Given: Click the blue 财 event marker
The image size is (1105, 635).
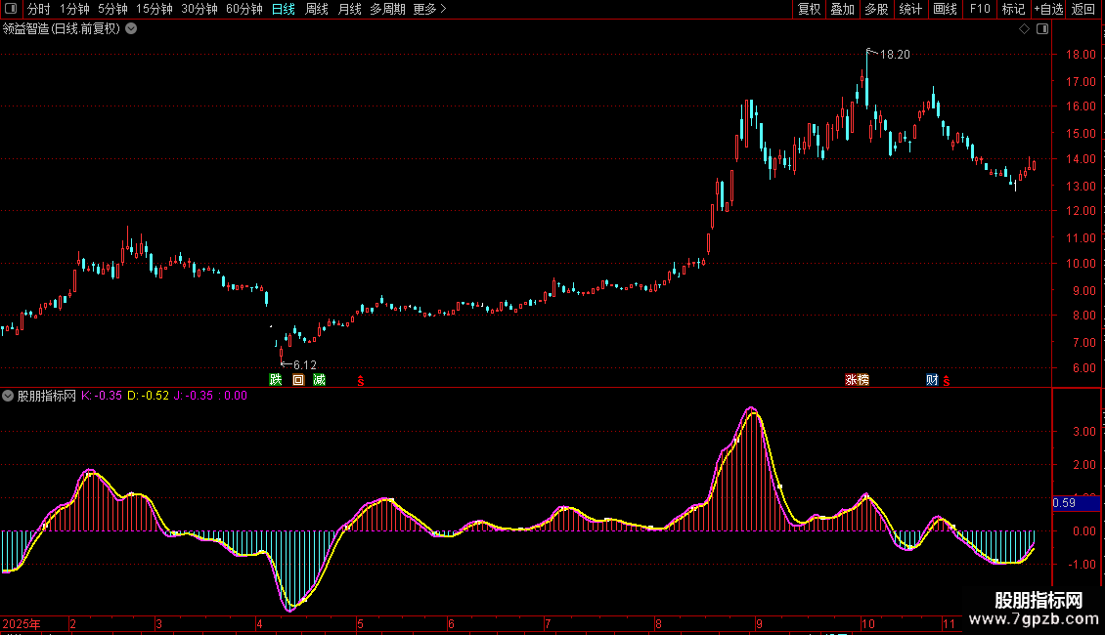Looking at the screenshot, I should (x=932, y=380).
